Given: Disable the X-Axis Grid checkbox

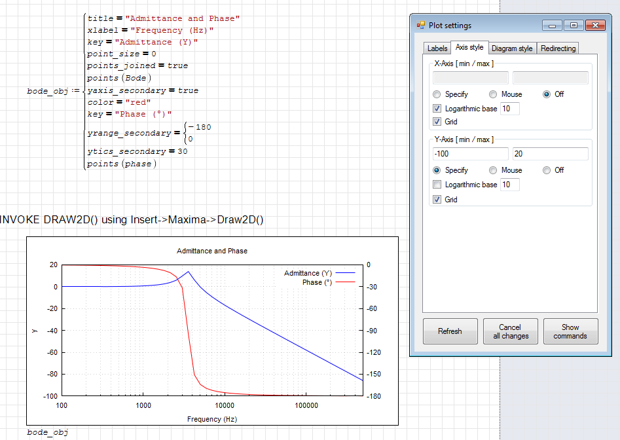Looking at the screenshot, I should (x=437, y=122).
